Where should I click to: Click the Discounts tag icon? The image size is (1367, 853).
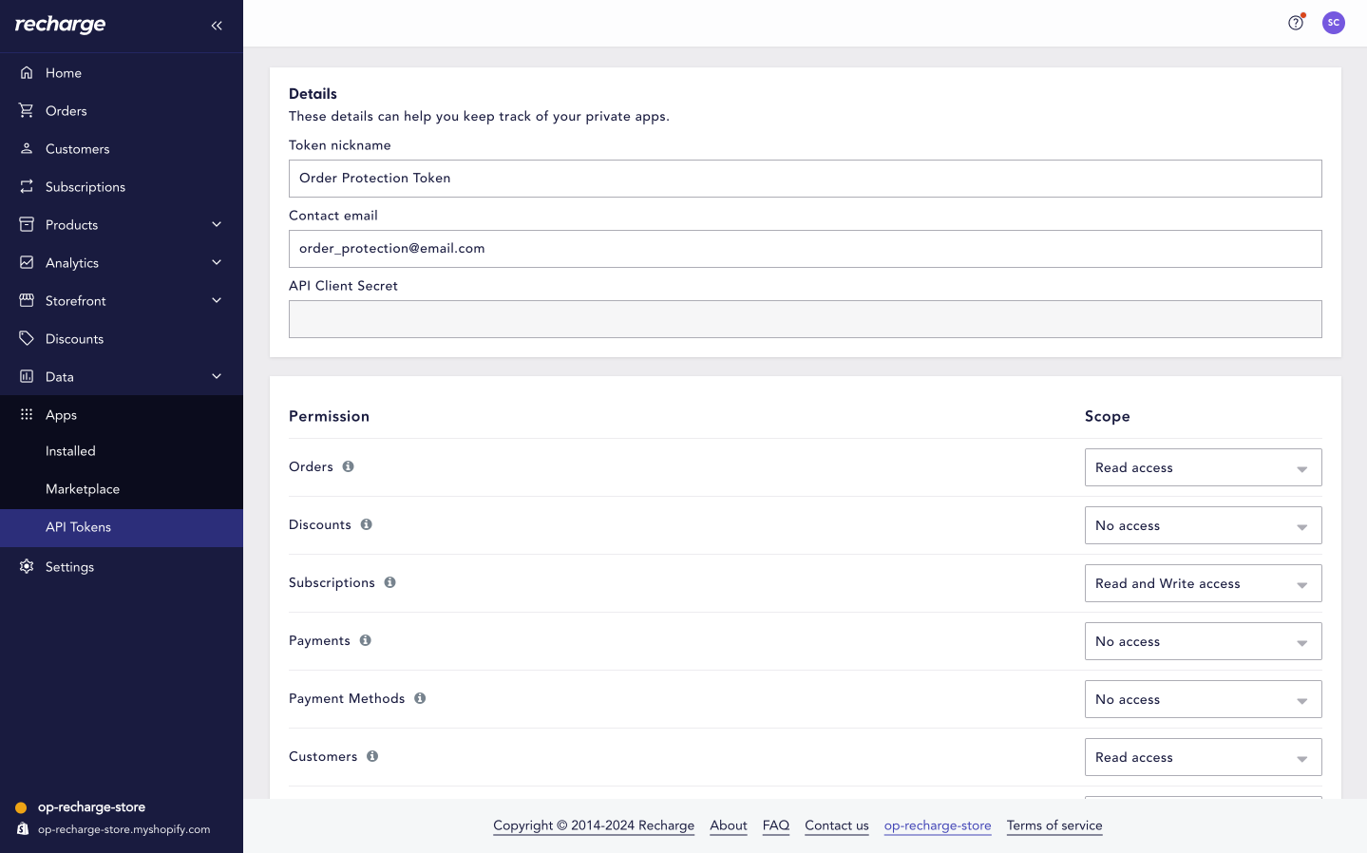coord(27,338)
